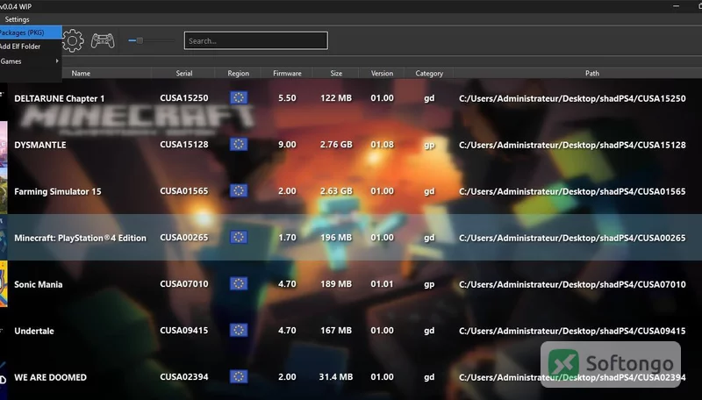Select the DELTARUNE Chapter 1 game name

[x=59, y=98]
